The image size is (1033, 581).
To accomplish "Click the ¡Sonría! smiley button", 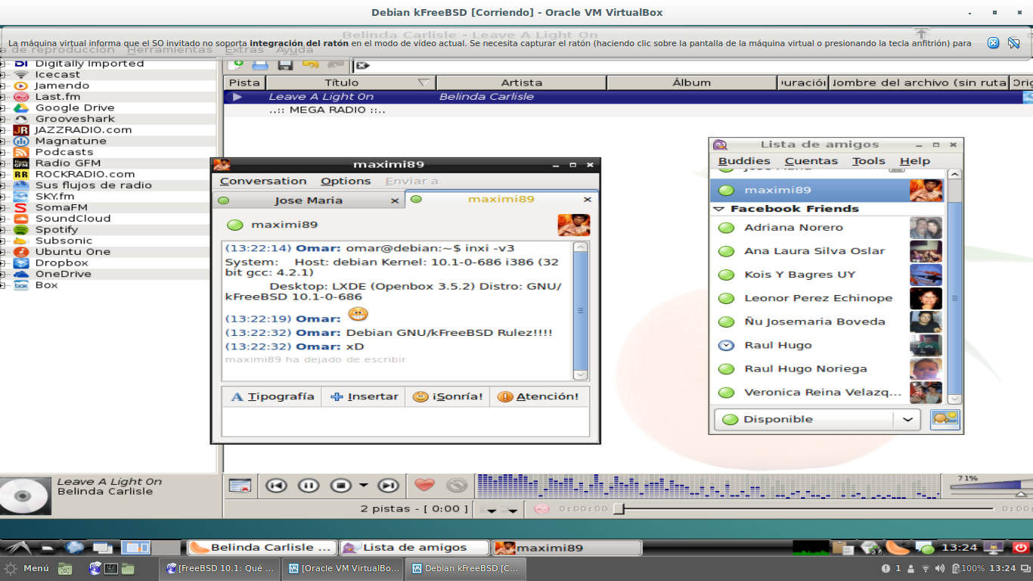I will tap(448, 396).
